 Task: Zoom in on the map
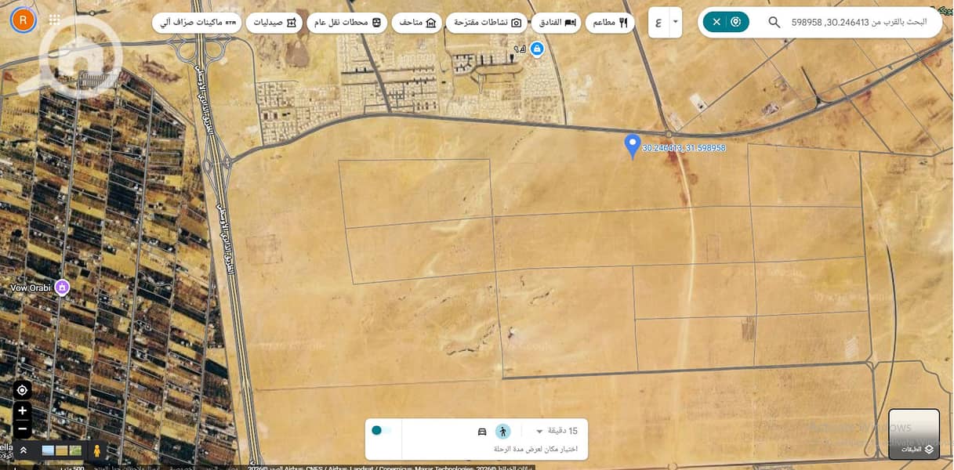(x=22, y=410)
